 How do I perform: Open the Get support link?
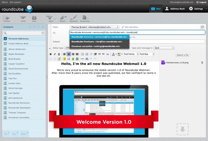(15, 2)
